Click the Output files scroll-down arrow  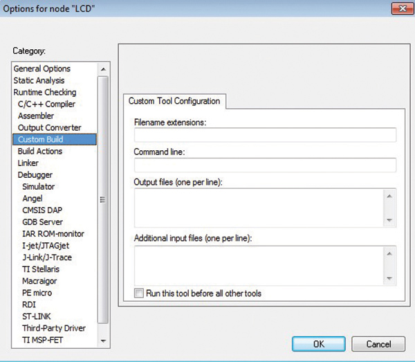coord(390,220)
